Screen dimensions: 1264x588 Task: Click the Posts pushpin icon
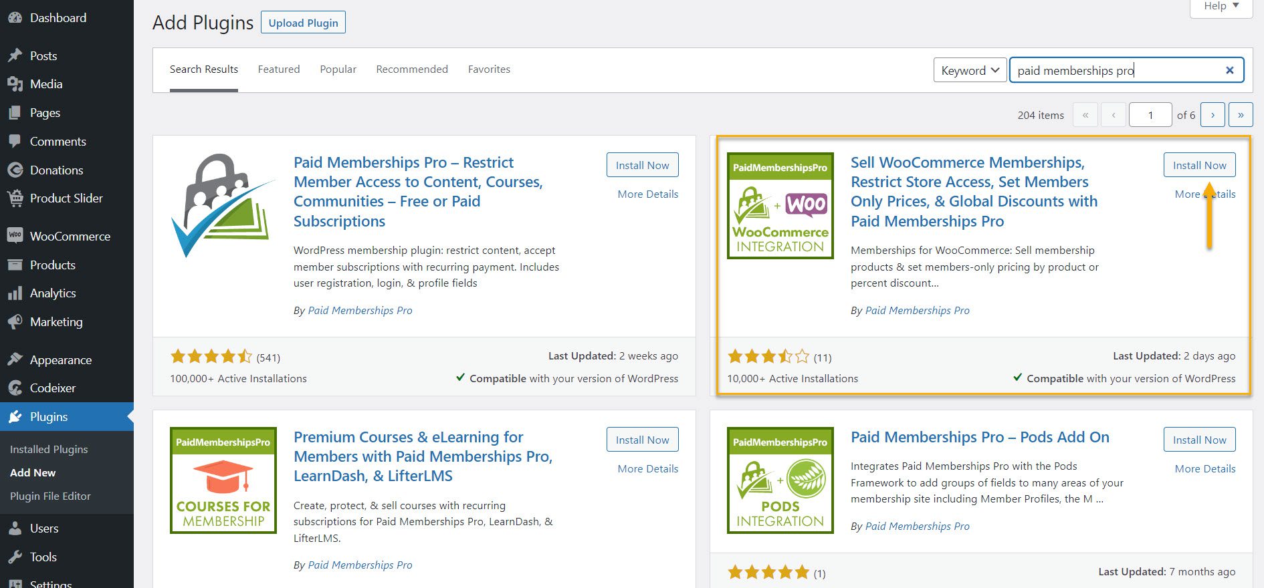[15, 55]
